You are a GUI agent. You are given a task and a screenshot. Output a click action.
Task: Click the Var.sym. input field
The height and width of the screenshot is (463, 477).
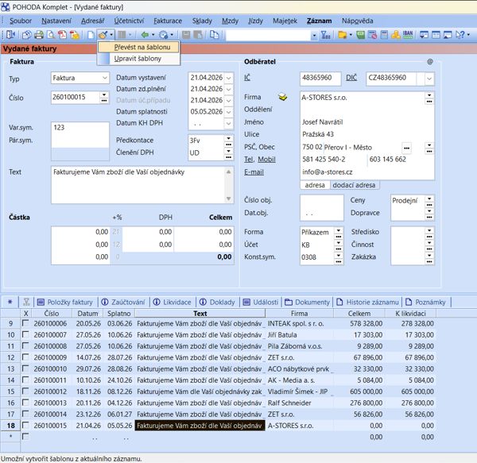(79, 127)
